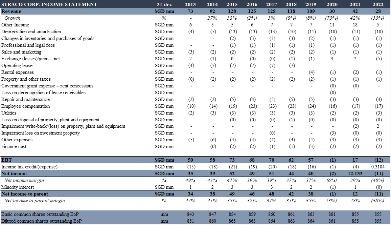Click Property and other taxes label
Screen dimensions: 391x225
click(x=26, y=79)
